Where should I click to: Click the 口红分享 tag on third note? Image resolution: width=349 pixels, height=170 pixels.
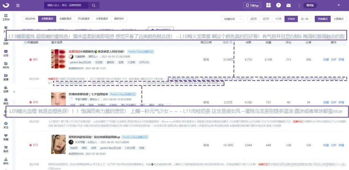click(x=131, y=148)
